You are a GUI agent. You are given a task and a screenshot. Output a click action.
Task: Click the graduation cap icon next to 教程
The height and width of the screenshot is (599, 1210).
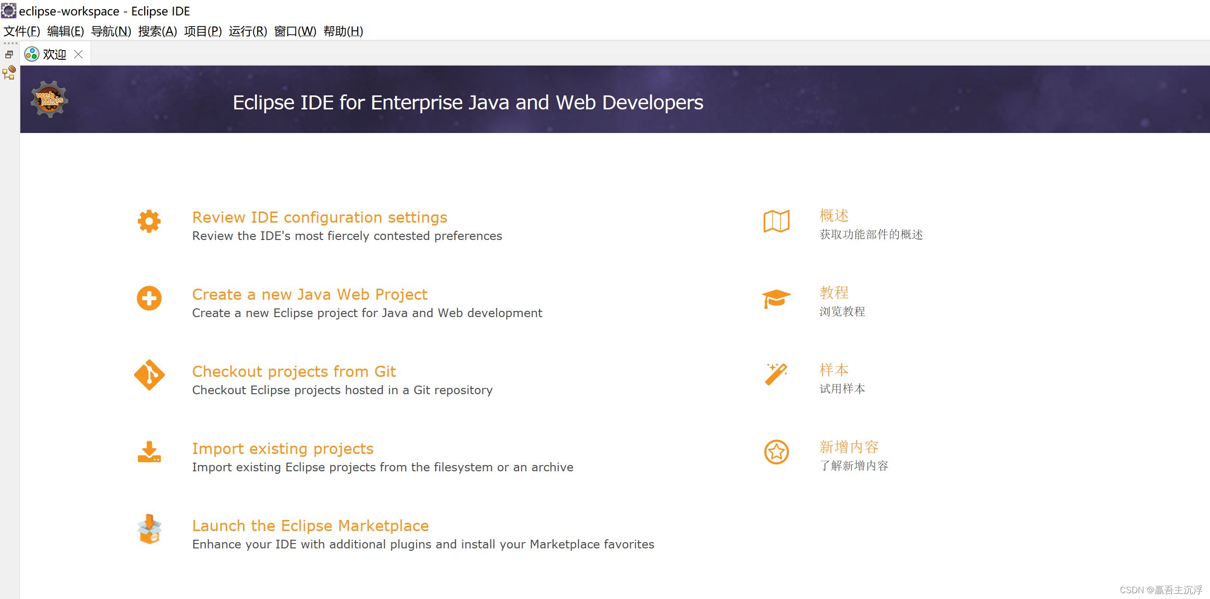tap(776, 298)
